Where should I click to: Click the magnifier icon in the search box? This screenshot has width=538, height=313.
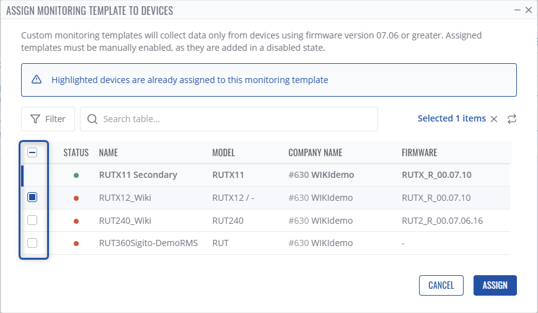tap(92, 119)
